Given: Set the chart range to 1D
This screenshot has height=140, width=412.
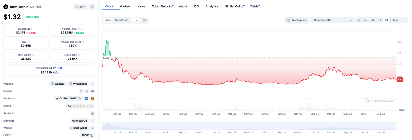Looking at the screenshot, I should (x=359, y=20).
